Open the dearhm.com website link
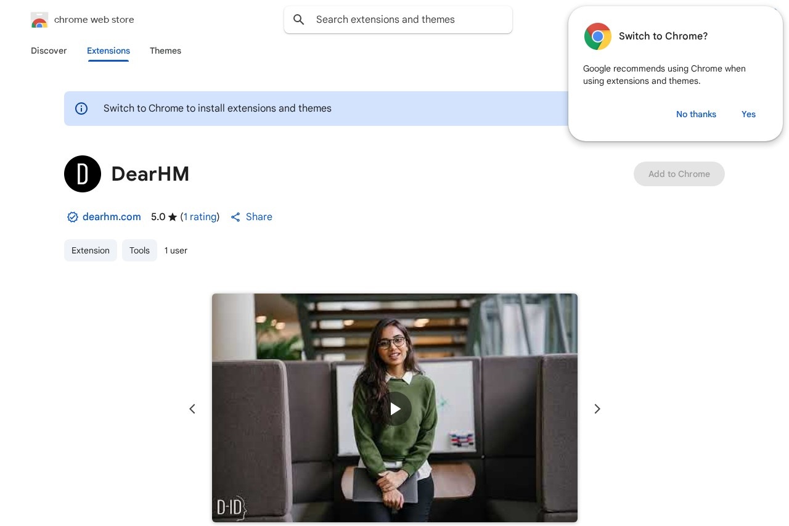 pos(112,217)
